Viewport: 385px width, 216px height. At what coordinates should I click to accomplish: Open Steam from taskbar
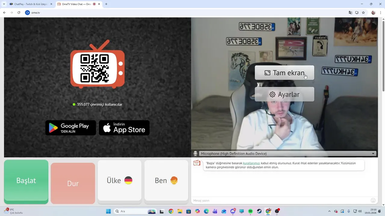click(x=259, y=211)
